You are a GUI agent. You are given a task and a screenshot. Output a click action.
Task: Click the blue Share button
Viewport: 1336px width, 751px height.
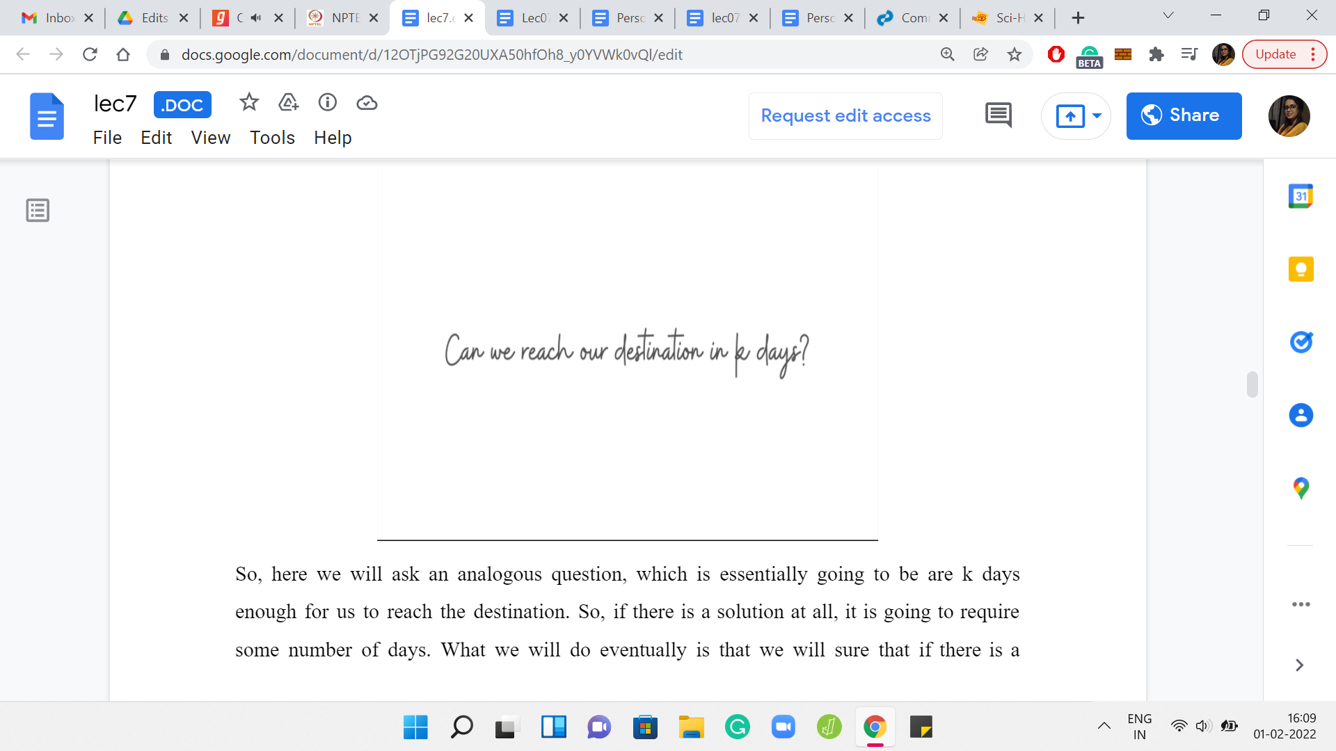(1183, 115)
